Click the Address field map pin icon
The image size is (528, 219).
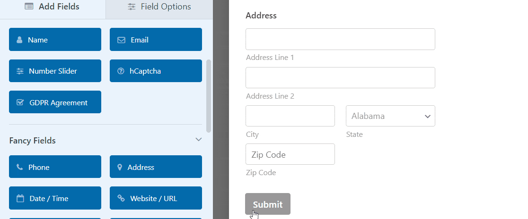pyautogui.click(x=120, y=167)
